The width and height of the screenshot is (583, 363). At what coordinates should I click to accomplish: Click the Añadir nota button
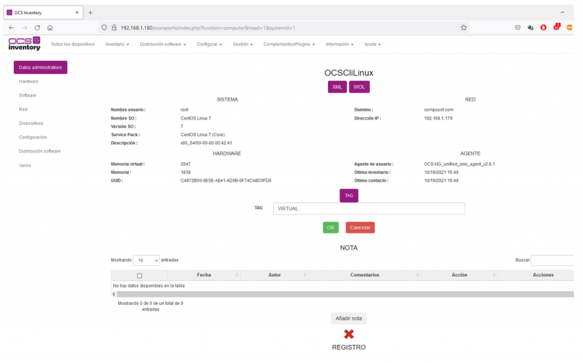coord(349,319)
